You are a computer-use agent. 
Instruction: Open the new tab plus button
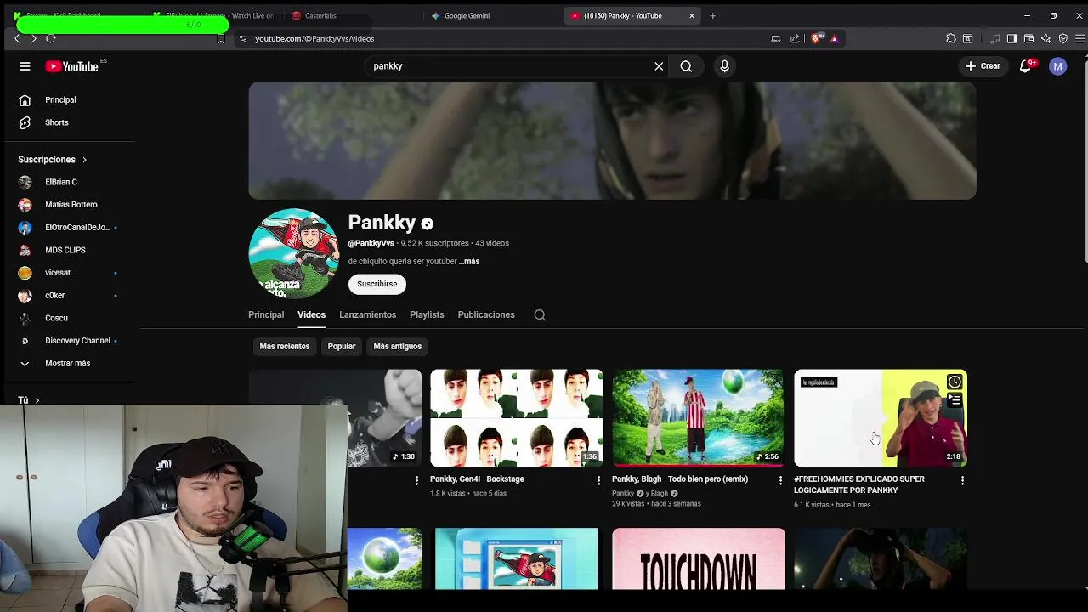point(712,15)
